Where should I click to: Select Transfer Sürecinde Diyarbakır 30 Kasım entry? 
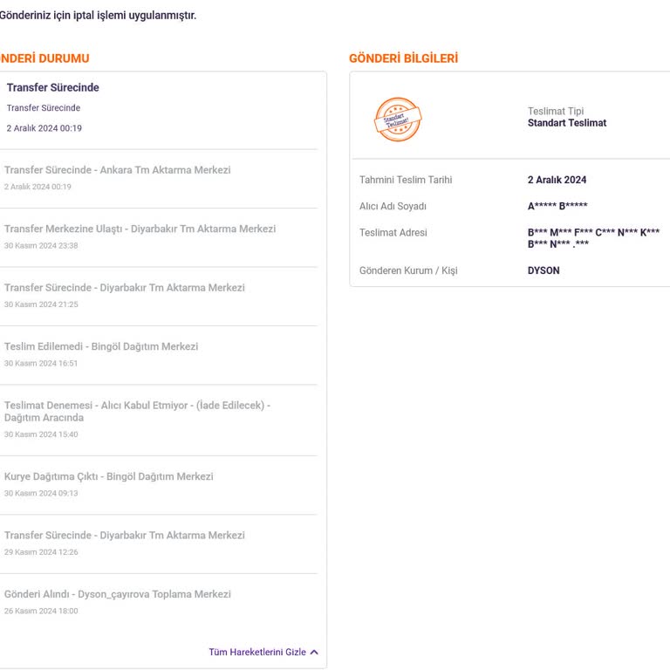pos(125,288)
